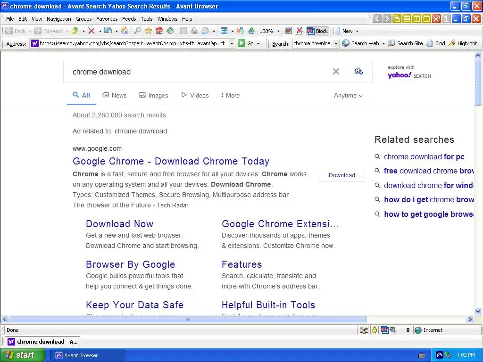Toggle the Highlight search terms button
This screenshot has width=483, height=362.
tap(463, 43)
